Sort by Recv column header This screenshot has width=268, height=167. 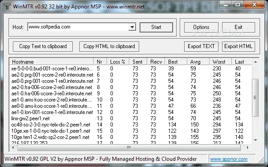pyautogui.click(x=156, y=61)
